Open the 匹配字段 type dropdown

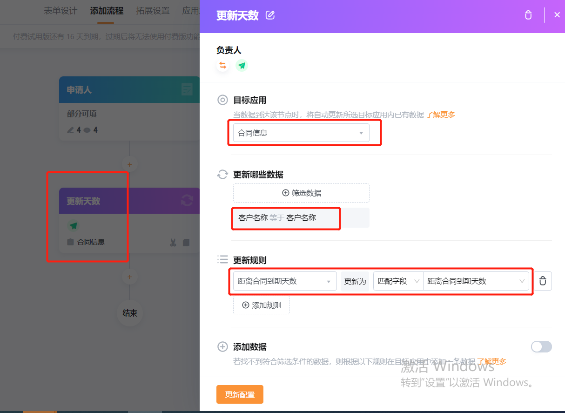[398, 281]
